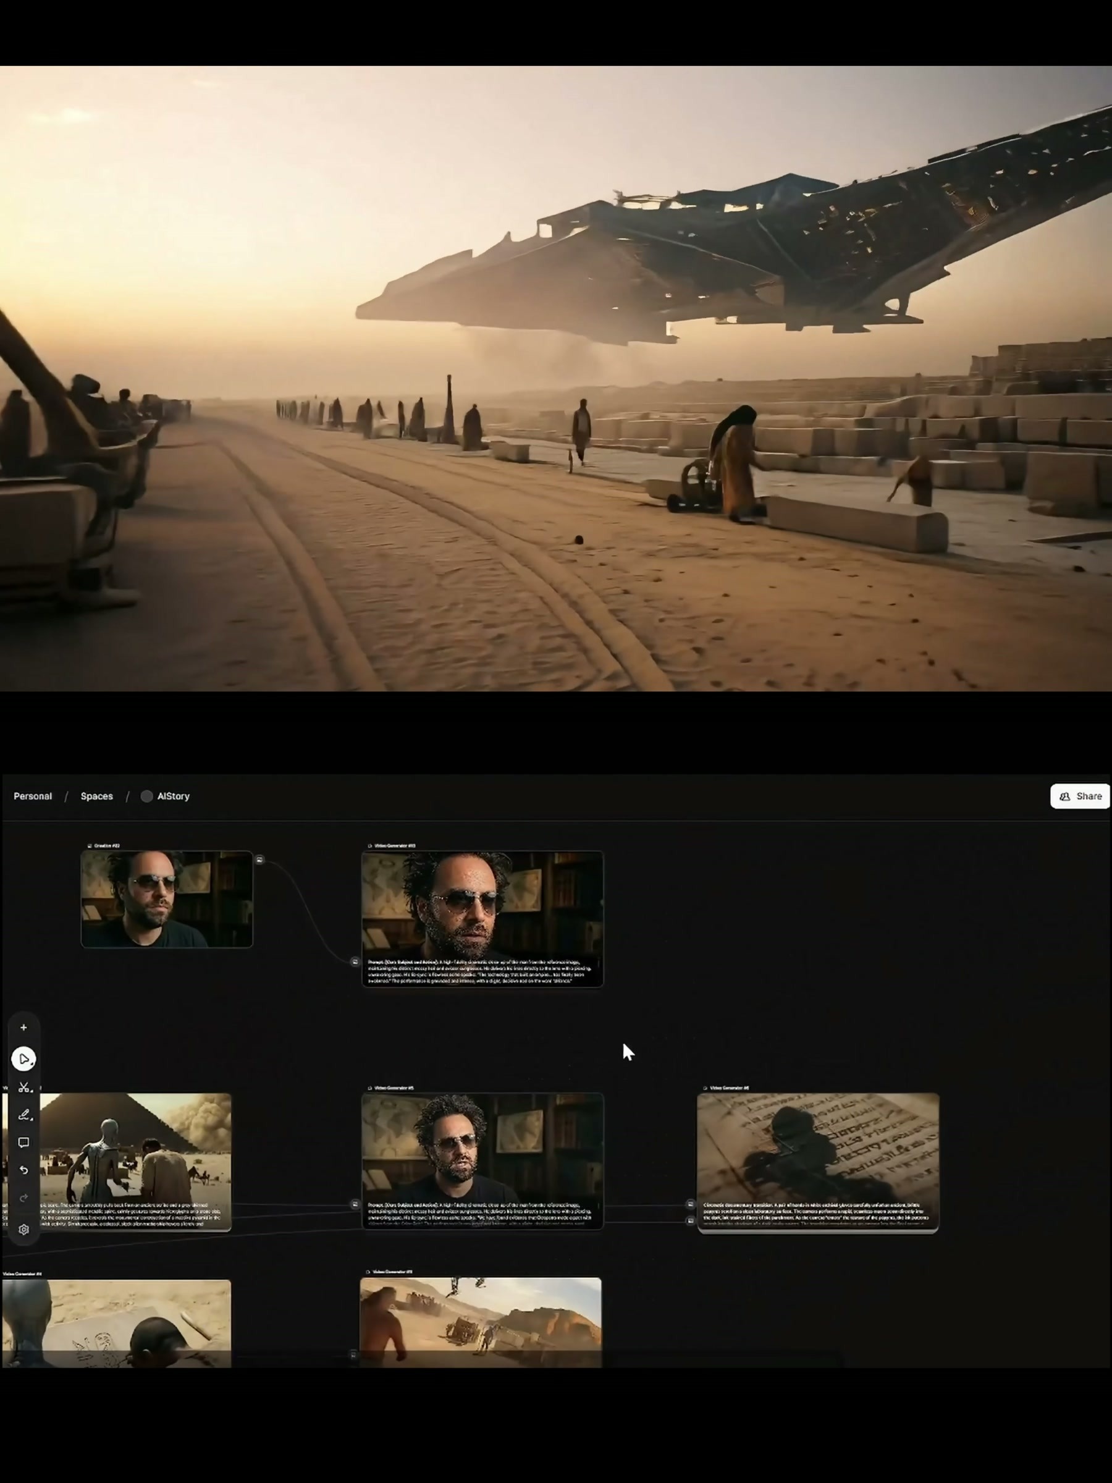Click the input port of the curly-haired man Video Generator node

pos(355,1204)
